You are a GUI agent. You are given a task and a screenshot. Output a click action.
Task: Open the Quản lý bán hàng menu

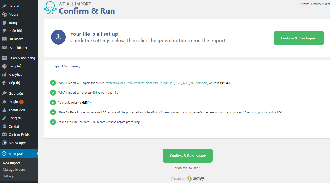tap(22, 58)
